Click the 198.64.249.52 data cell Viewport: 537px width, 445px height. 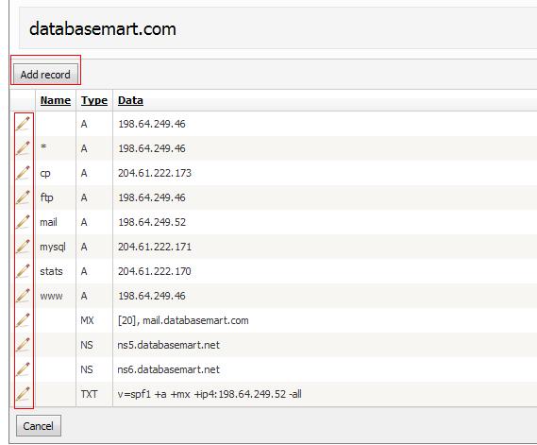coord(152,222)
